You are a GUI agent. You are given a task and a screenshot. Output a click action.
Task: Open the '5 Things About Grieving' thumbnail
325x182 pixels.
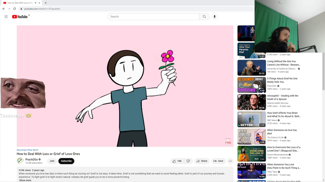pos(252,85)
